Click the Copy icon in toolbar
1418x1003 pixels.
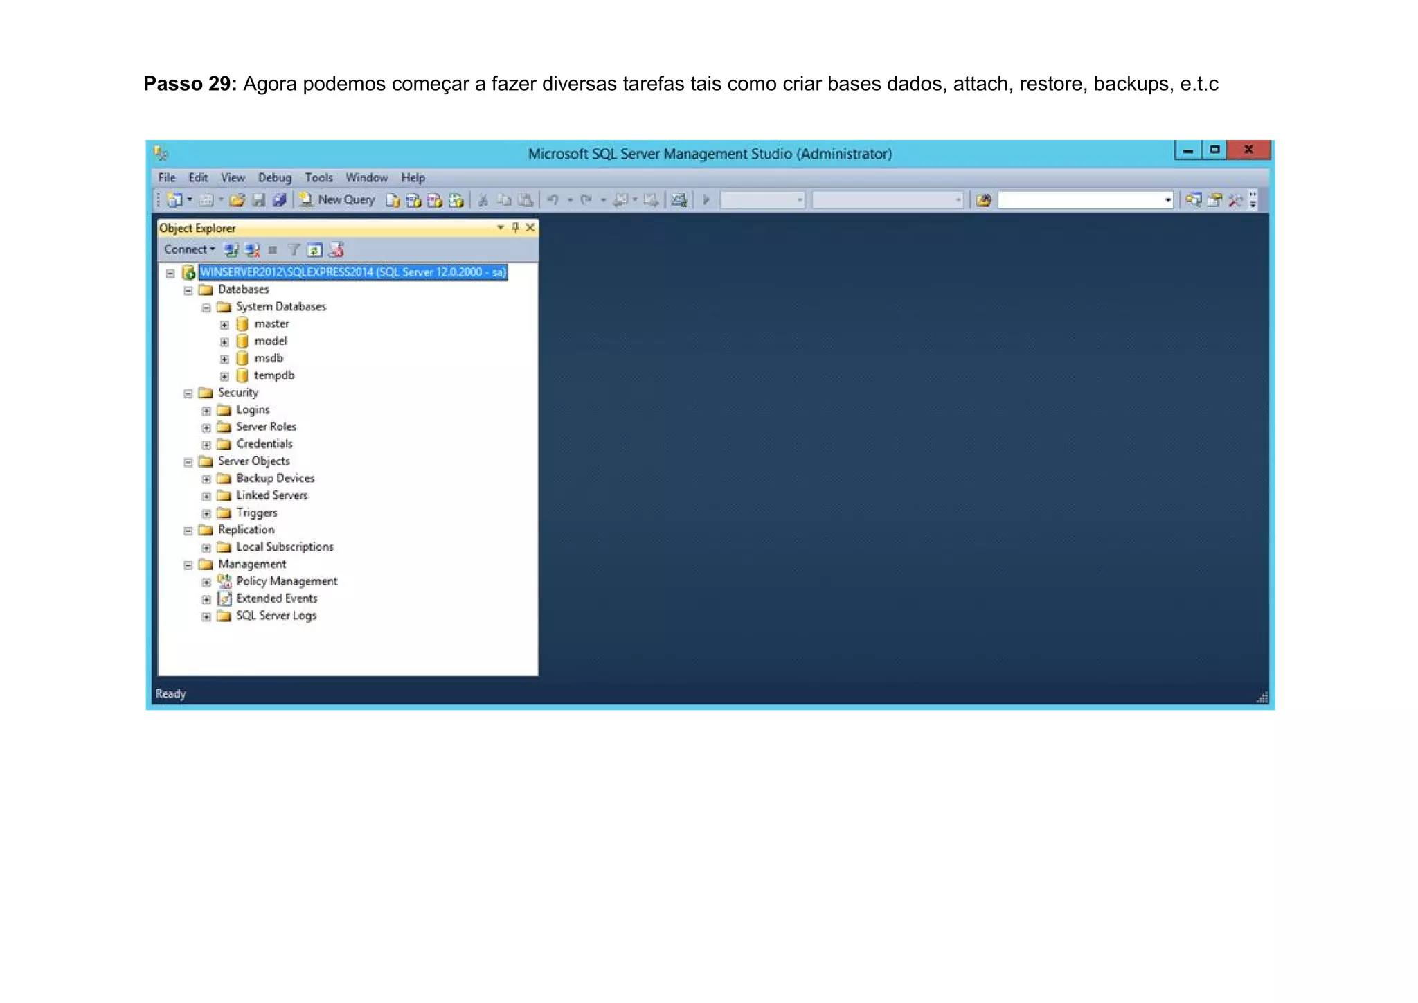(x=504, y=201)
